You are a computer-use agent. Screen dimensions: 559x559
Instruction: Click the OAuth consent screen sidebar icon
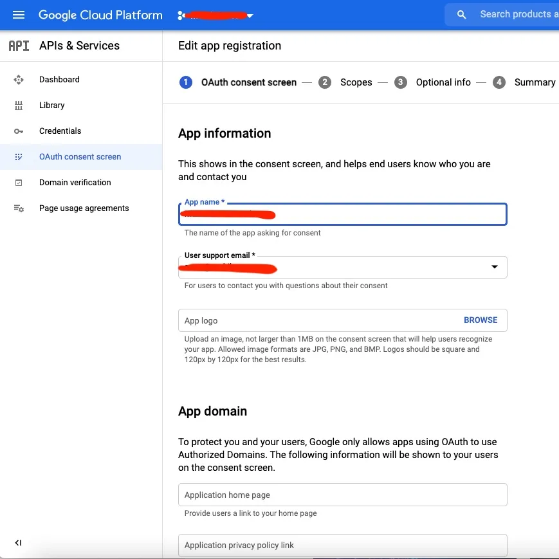[x=19, y=157]
